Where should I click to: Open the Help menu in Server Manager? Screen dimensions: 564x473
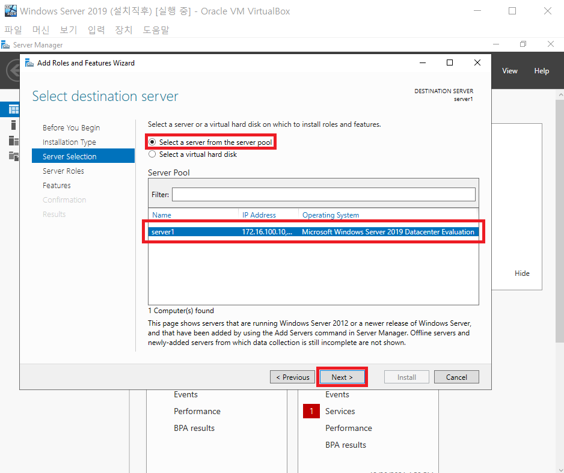tap(541, 71)
